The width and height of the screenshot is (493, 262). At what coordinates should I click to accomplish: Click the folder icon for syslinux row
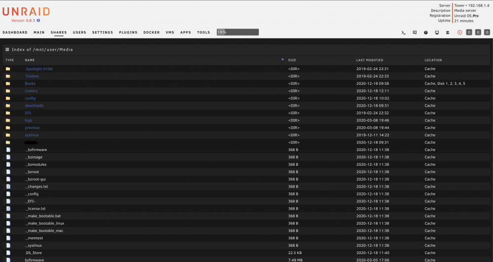8,135
